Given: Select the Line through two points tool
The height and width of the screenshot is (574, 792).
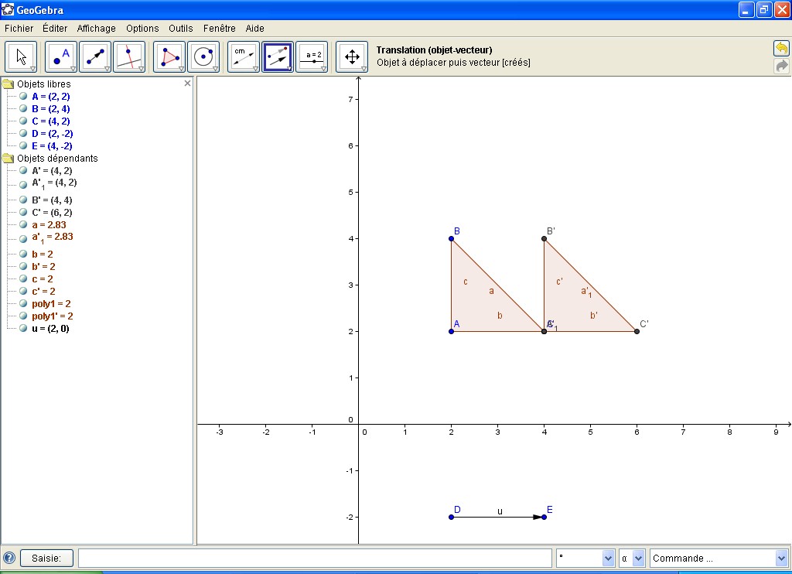Looking at the screenshot, I should tap(95, 56).
